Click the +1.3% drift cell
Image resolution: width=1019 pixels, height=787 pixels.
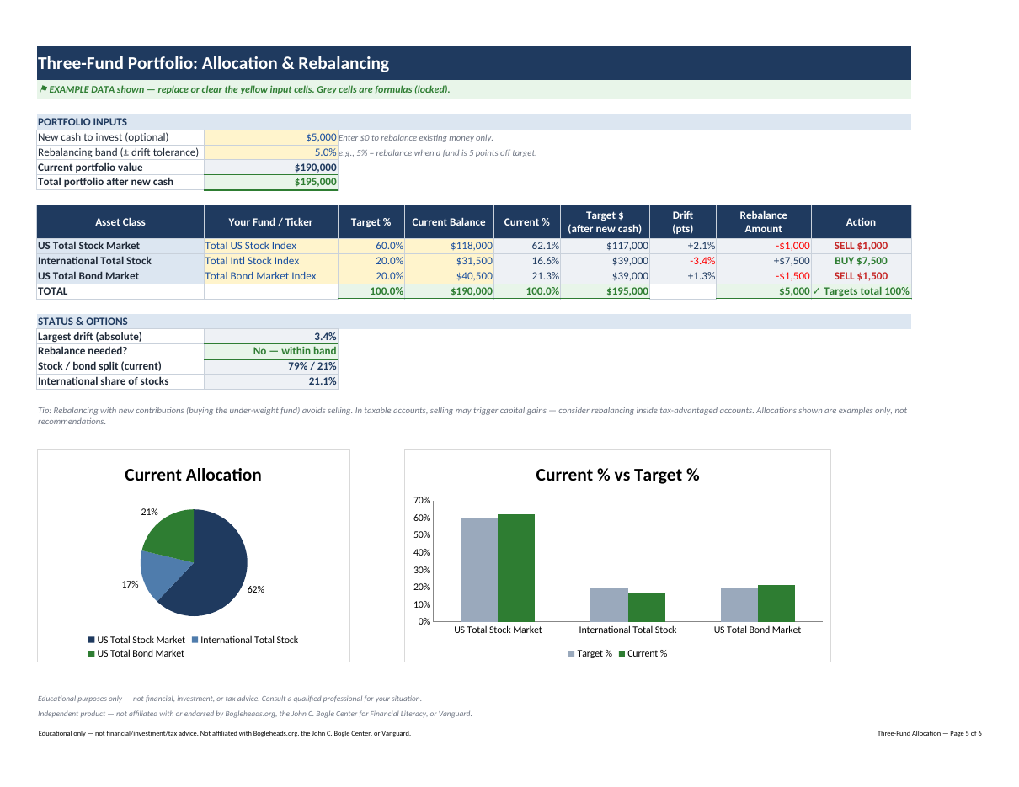[x=683, y=276]
